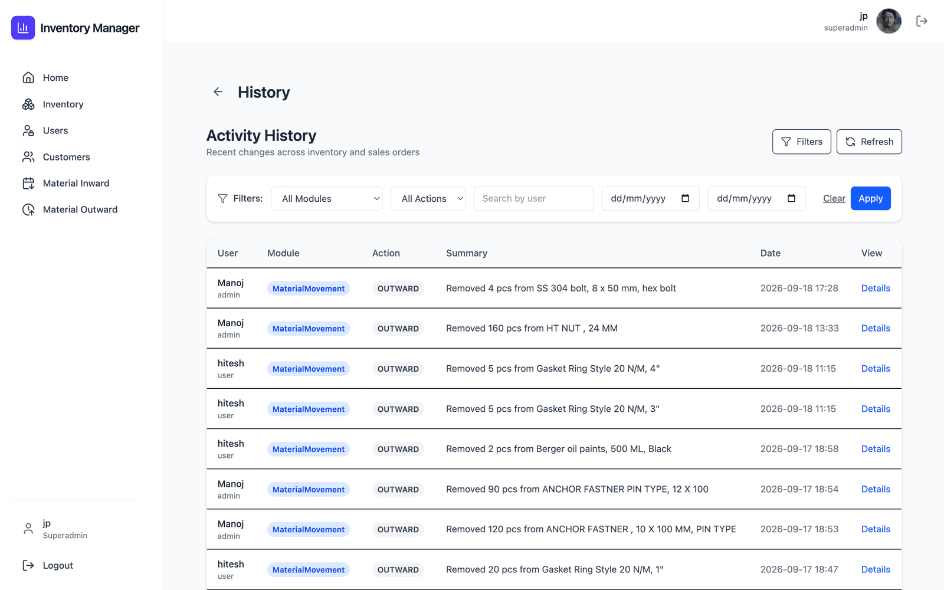Open Details for ANCHOR FASTNER 12 X 100
The height and width of the screenshot is (590, 944).
point(876,489)
